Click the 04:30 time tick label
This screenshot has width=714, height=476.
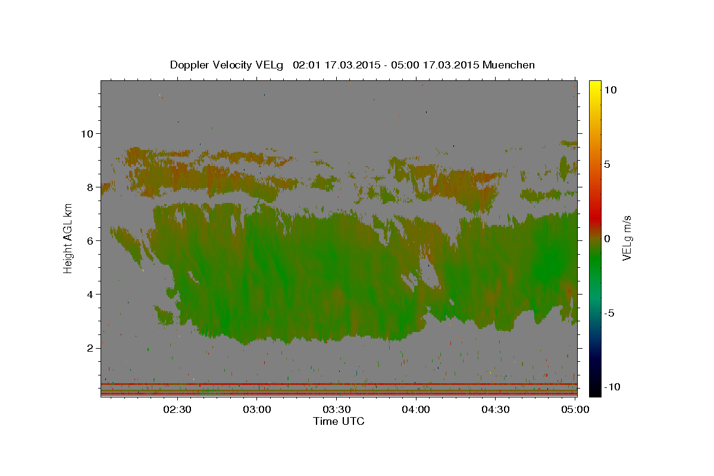point(495,409)
